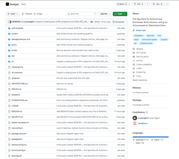Focus the Go to file search field
This screenshot has height=159, width=179.
pos(82,14)
